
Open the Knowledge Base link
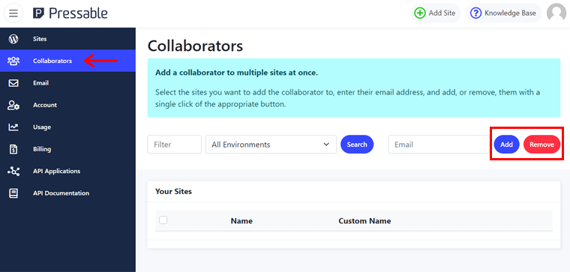click(504, 13)
